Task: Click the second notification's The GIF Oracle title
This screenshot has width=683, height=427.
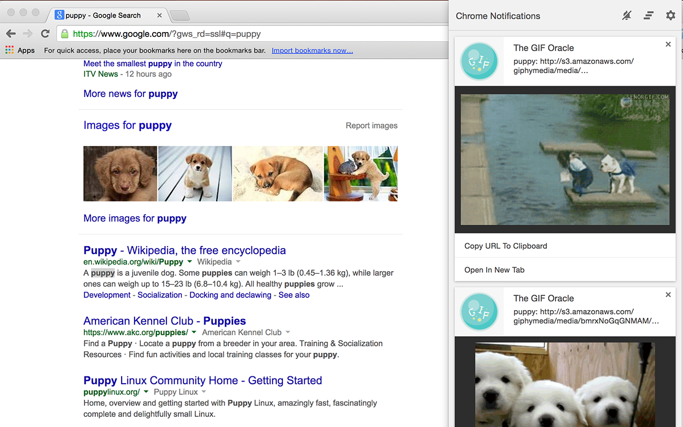Action: (544, 298)
